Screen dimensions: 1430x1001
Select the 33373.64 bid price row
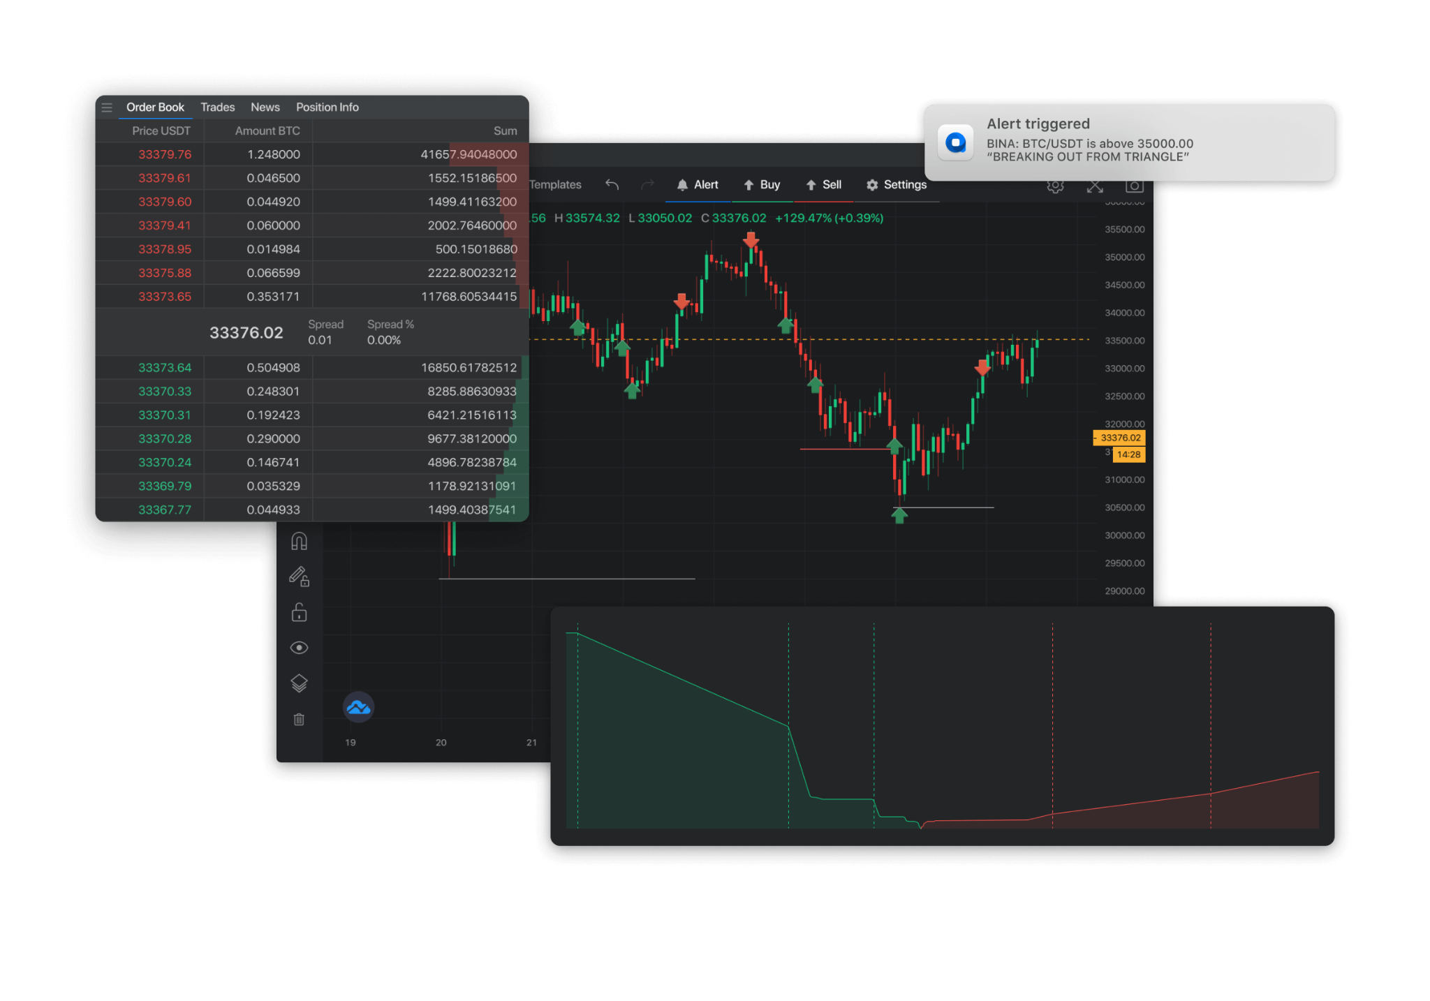click(x=165, y=368)
